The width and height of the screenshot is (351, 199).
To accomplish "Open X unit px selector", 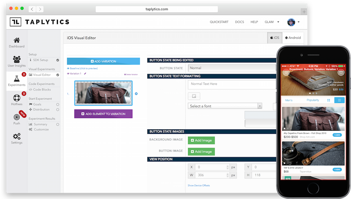I will coord(233,167).
